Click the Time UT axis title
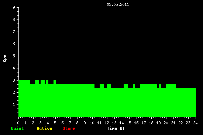Image resolution: width=203 pixels, height=135 pixels. pos(116,128)
